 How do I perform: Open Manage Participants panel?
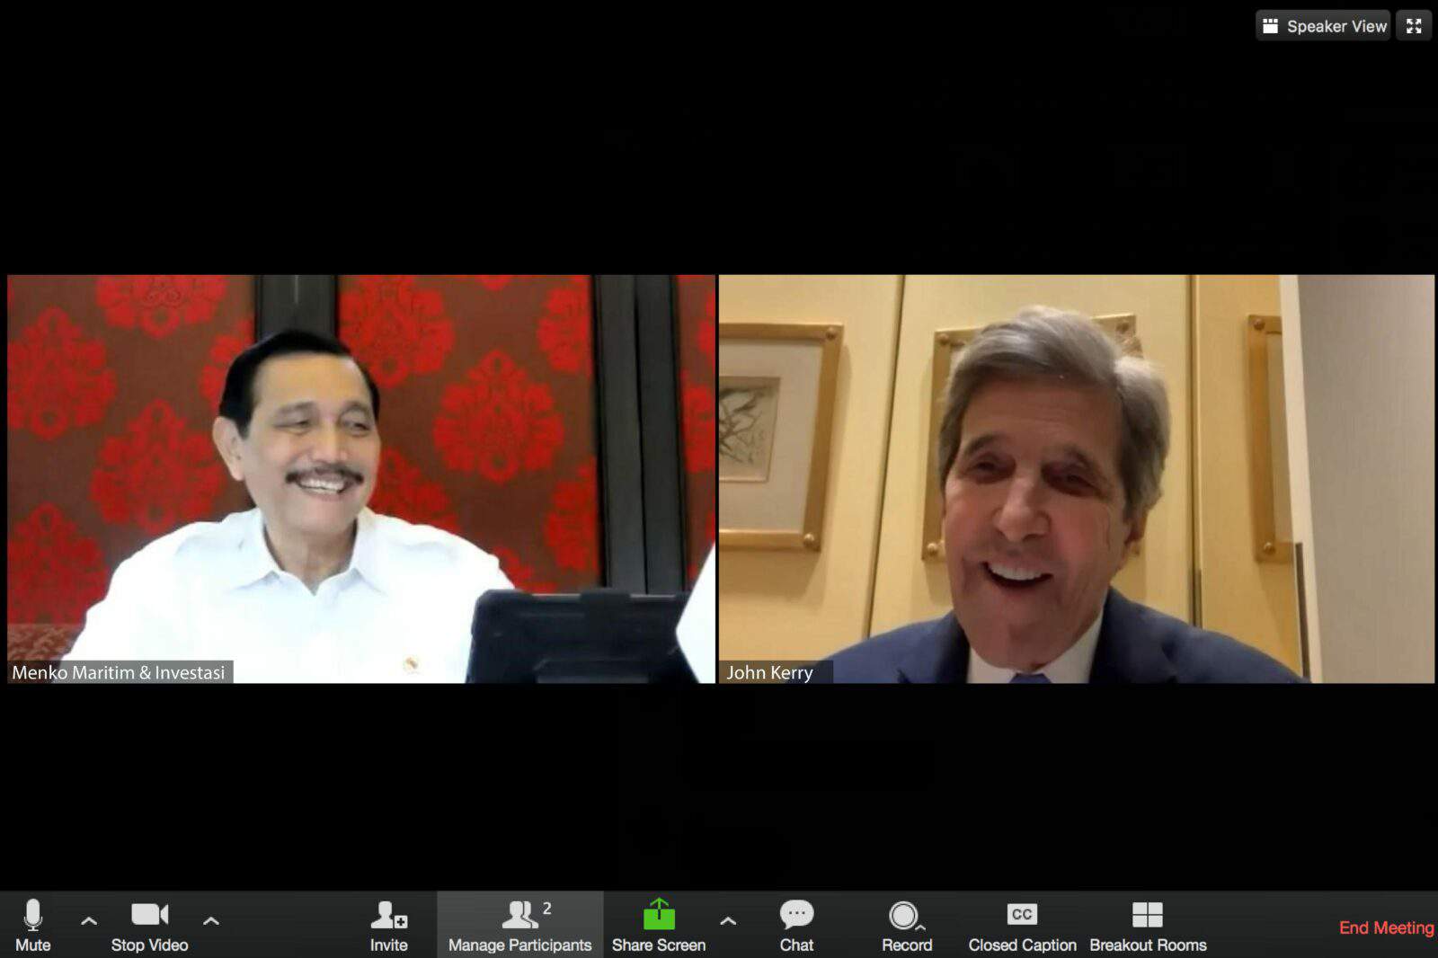(519, 926)
